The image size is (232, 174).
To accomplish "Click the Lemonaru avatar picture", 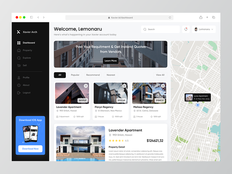I will (x=196, y=29).
